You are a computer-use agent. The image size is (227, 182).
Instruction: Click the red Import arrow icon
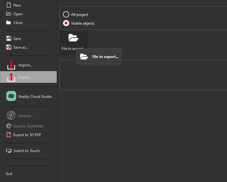click(x=11, y=65)
